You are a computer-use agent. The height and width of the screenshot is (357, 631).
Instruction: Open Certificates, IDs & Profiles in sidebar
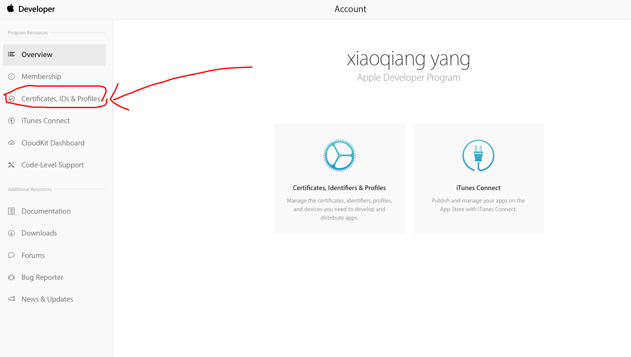point(61,99)
